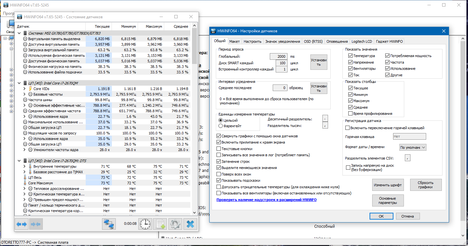Start logging with the sheet-plus icon
This screenshot has width=468, height=246.
pos(160,224)
